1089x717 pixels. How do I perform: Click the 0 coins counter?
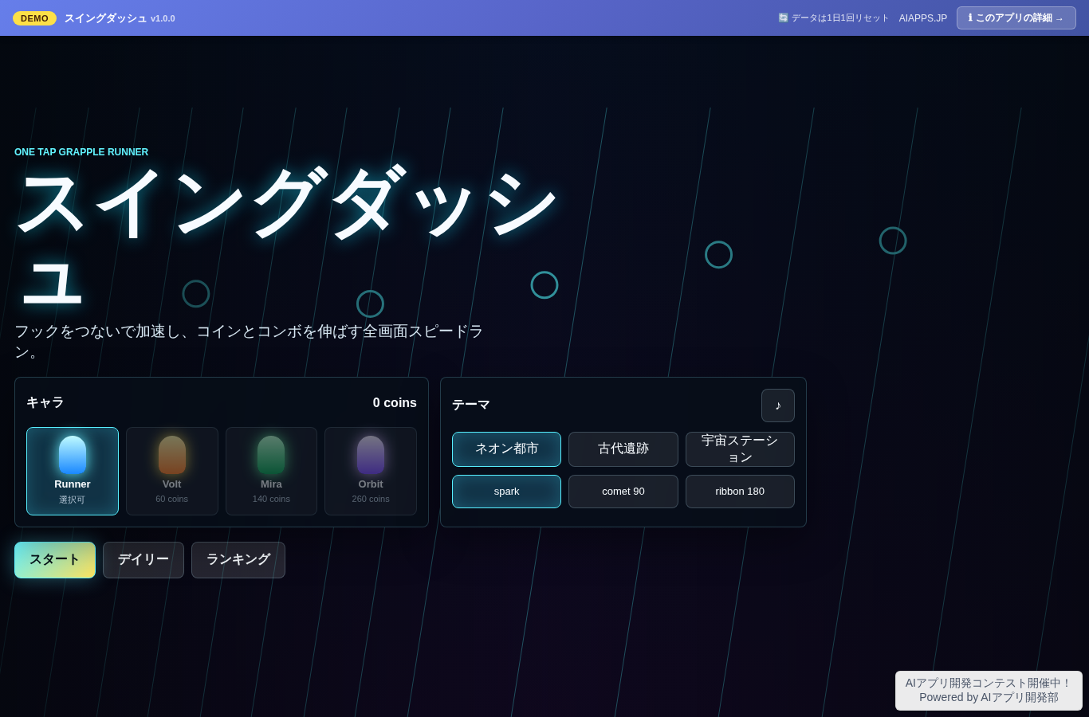coord(395,403)
